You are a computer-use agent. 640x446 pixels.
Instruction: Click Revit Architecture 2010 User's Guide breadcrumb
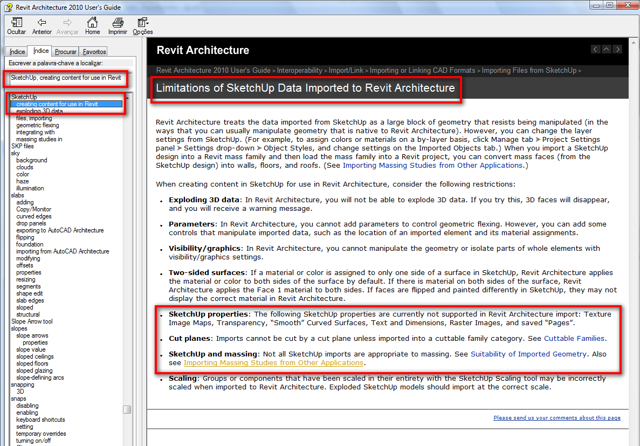point(213,70)
